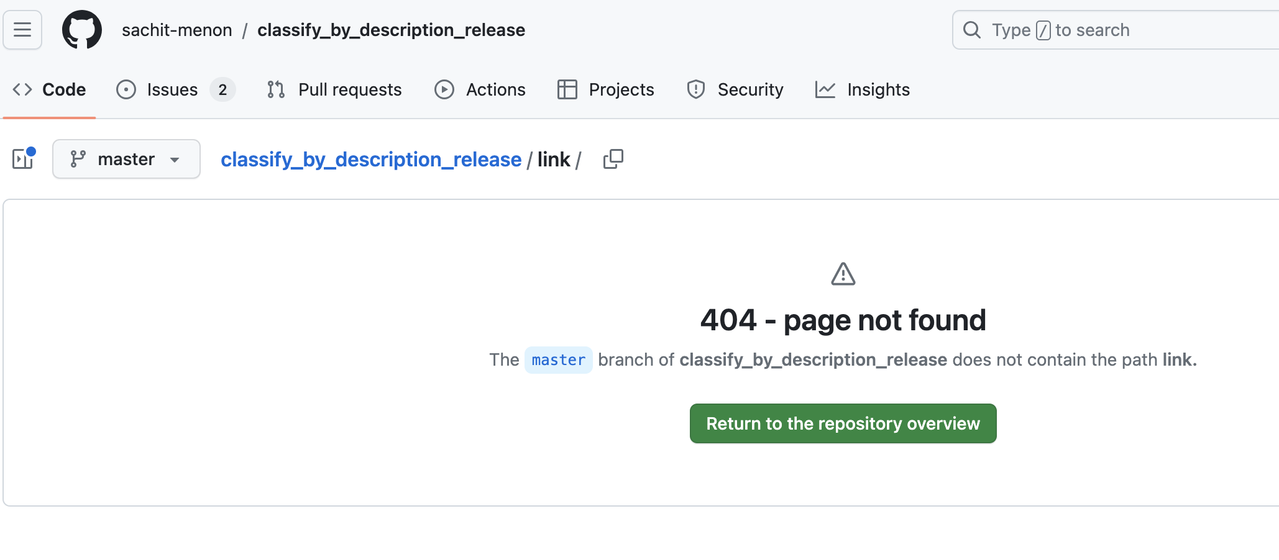The width and height of the screenshot is (1279, 560).
Task: Open GitHub home via the logo icon
Action: (81, 29)
